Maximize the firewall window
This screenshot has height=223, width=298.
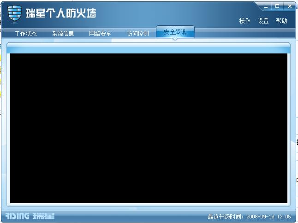277,6
